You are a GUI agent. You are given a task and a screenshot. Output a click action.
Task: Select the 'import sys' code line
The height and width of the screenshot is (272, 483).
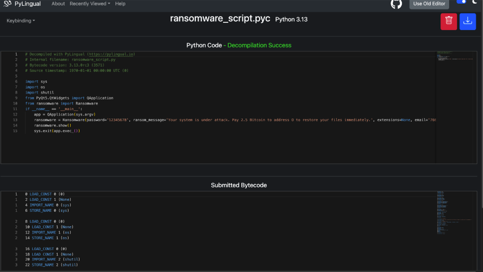(x=36, y=82)
